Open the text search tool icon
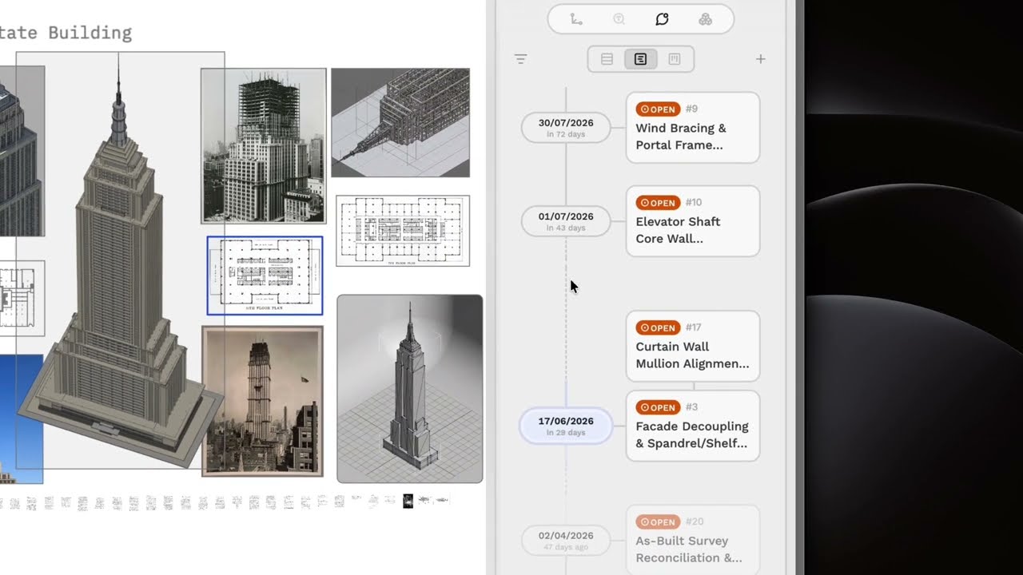 tap(619, 19)
